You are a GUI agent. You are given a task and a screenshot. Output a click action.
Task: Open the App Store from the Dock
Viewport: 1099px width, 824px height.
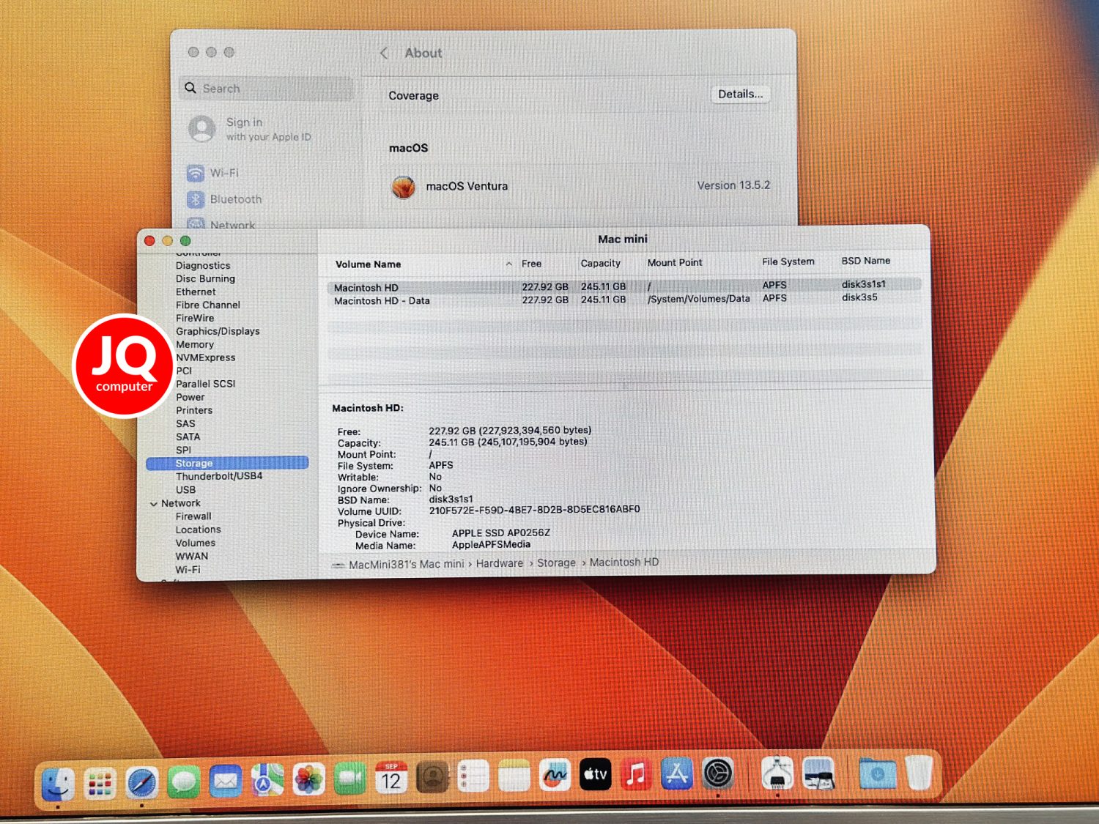677,773
